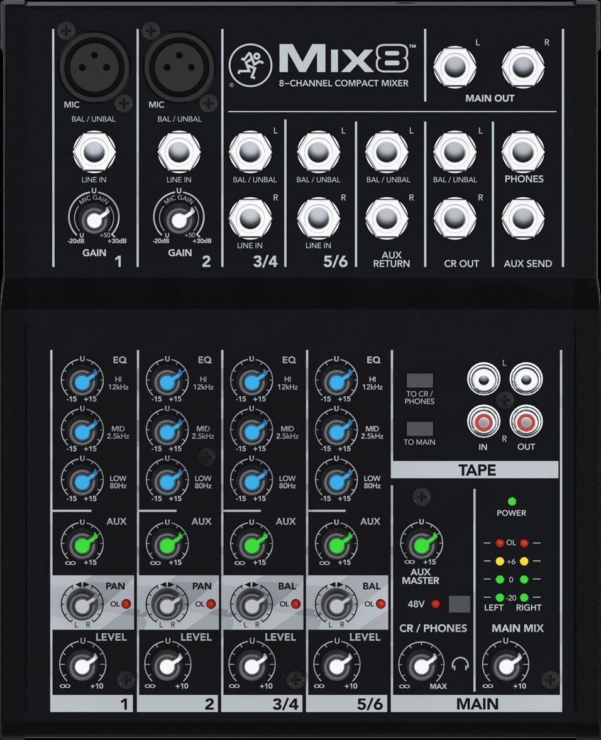Click the channel 5/6 HI 12kHz EQ knob
Screen dimensions: 601x740
pyautogui.click(x=336, y=382)
